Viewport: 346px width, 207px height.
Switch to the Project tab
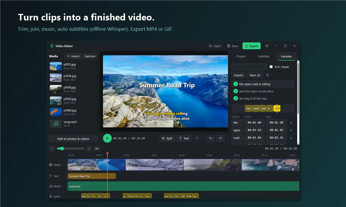tap(241, 56)
